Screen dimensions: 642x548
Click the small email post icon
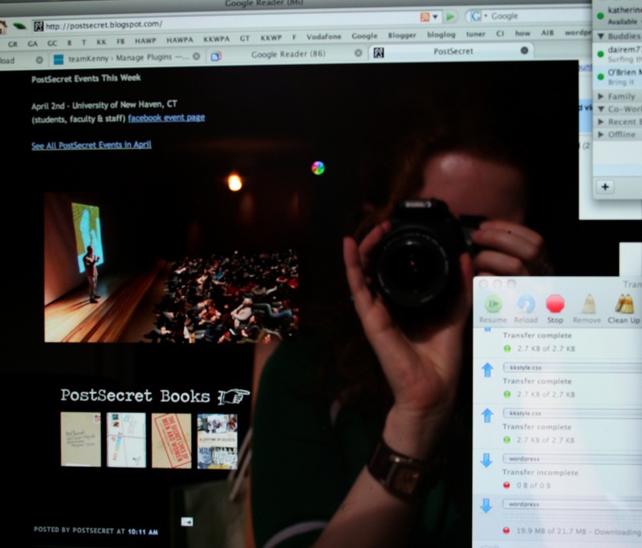pos(187,522)
